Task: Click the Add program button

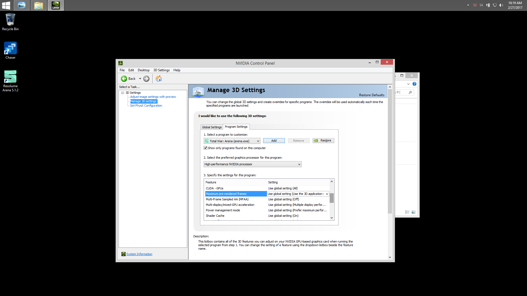Action: pos(274,140)
